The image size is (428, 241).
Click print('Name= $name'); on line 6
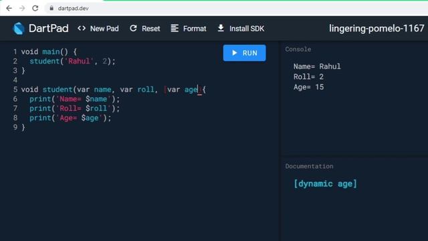click(x=74, y=99)
